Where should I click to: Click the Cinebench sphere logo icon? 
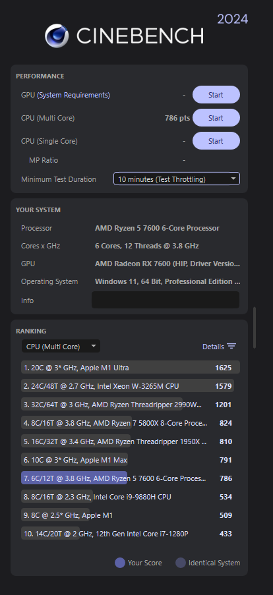[57, 36]
